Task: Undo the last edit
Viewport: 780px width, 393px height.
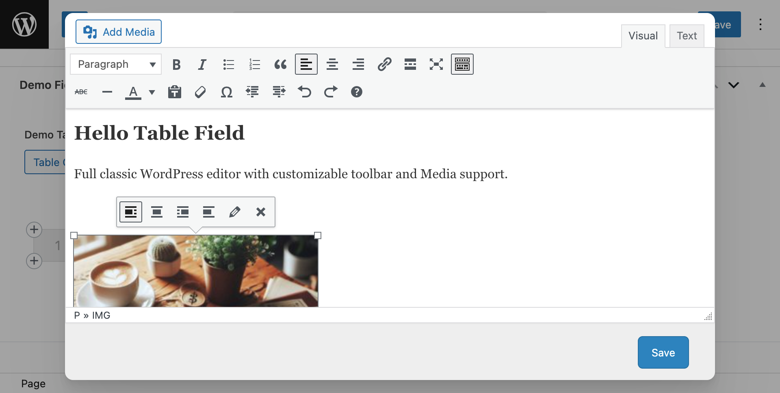Action: click(304, 92)
